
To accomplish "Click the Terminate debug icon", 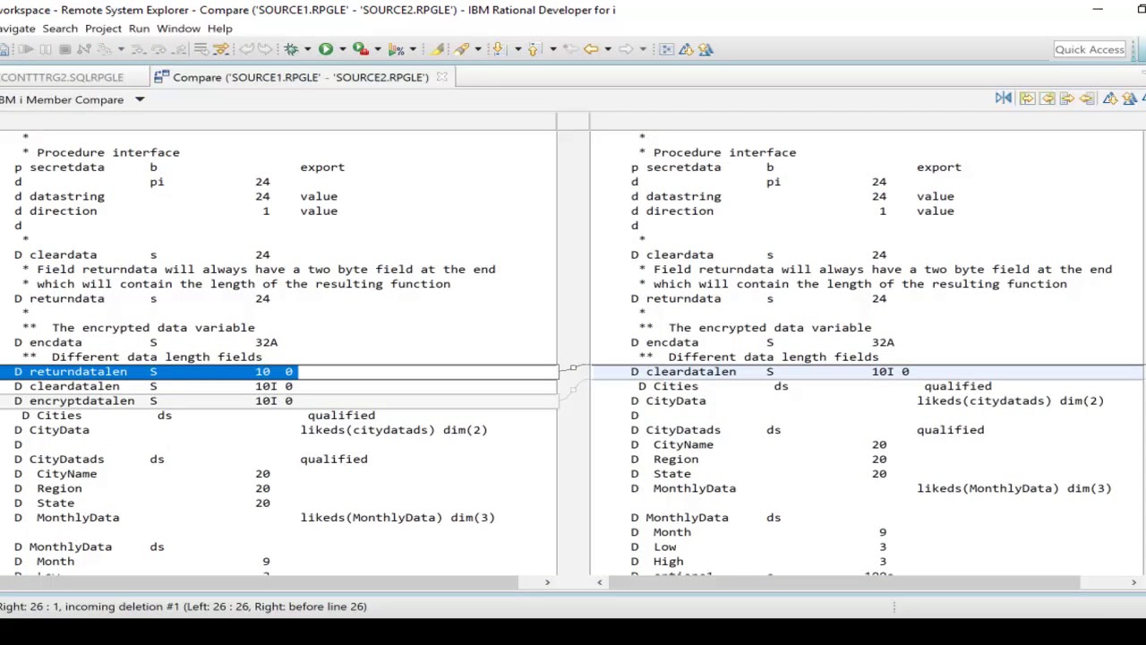I will (x=64, y=49).
